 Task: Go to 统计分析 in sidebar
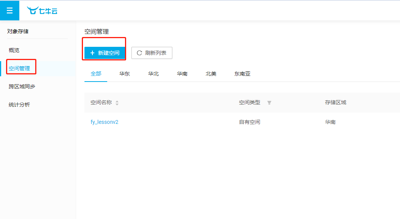pyautogui.click(x=19, y=105)
